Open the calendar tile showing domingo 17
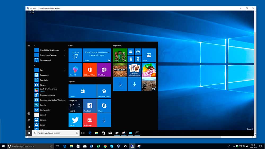Viewport: 265px width, 149px height. (x=75, y=55)
